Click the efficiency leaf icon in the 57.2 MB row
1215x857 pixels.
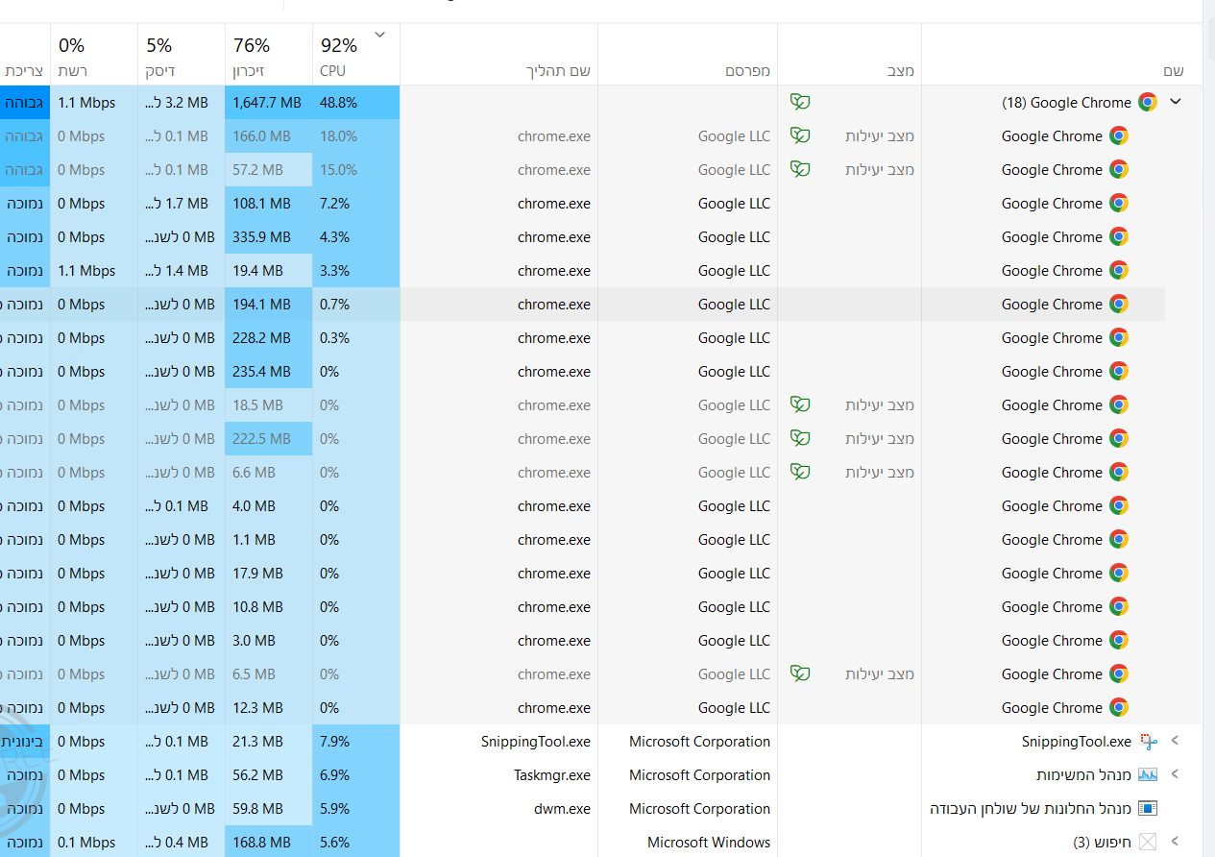[800, 169]
